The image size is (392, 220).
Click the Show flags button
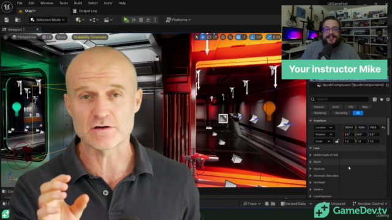[x=61, y=37]
